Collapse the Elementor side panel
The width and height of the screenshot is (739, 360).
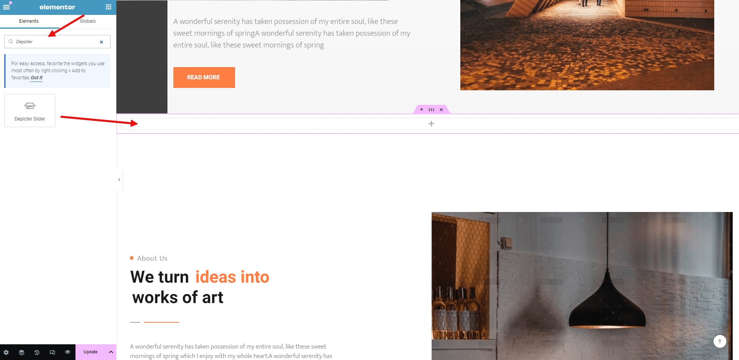[x=119, y=180]
